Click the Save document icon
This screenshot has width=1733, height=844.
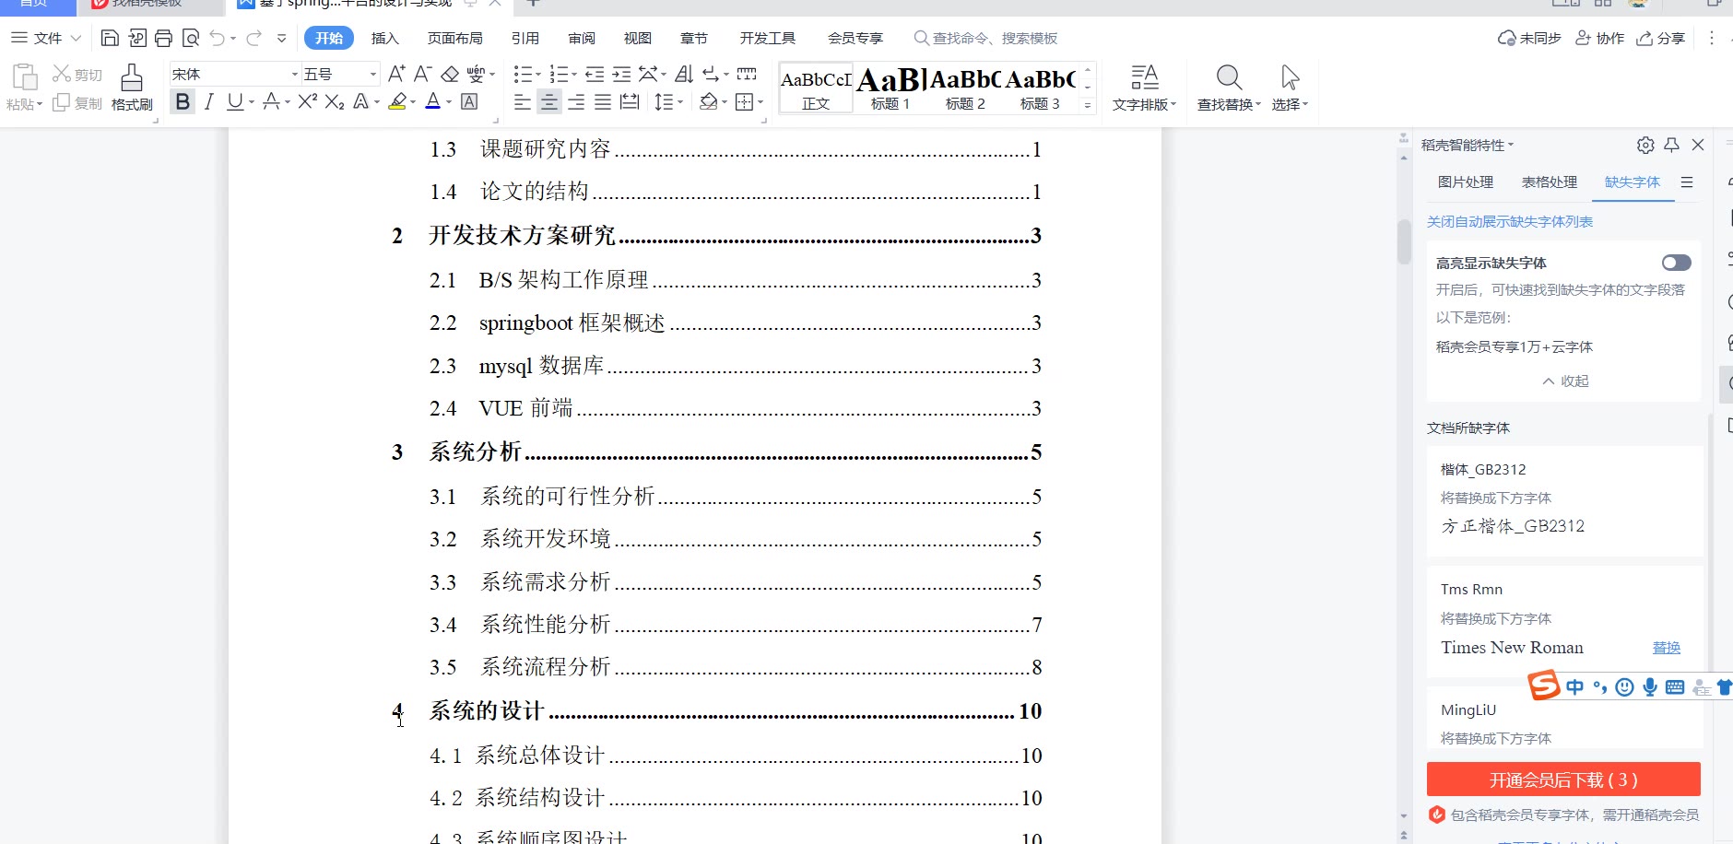coord(110,38)
